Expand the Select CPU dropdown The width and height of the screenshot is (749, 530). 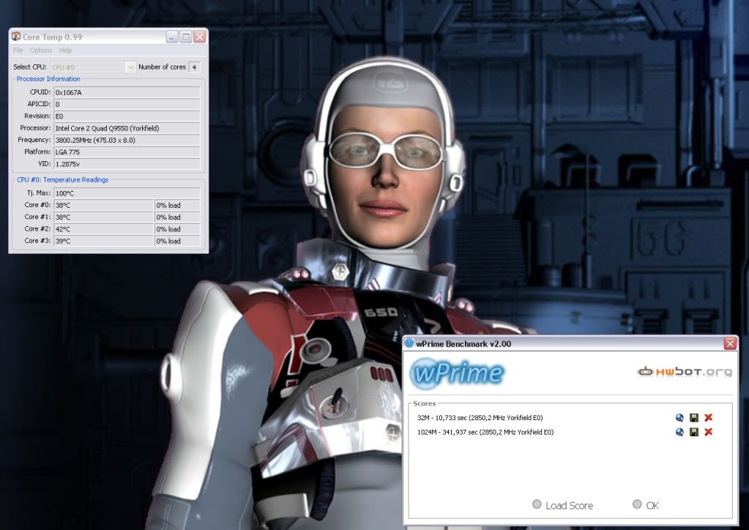(x=131, y=67)
